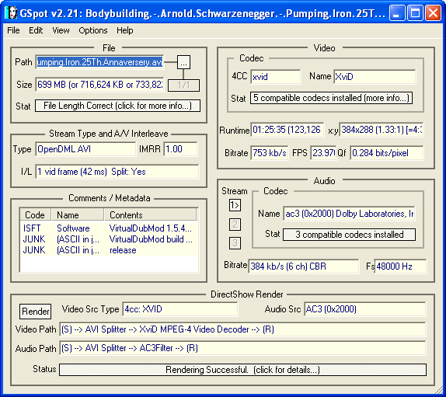Open the Help menu
The width and height of the screenshot is (446, 397).
pyautogui.click(x=124, y=30)
